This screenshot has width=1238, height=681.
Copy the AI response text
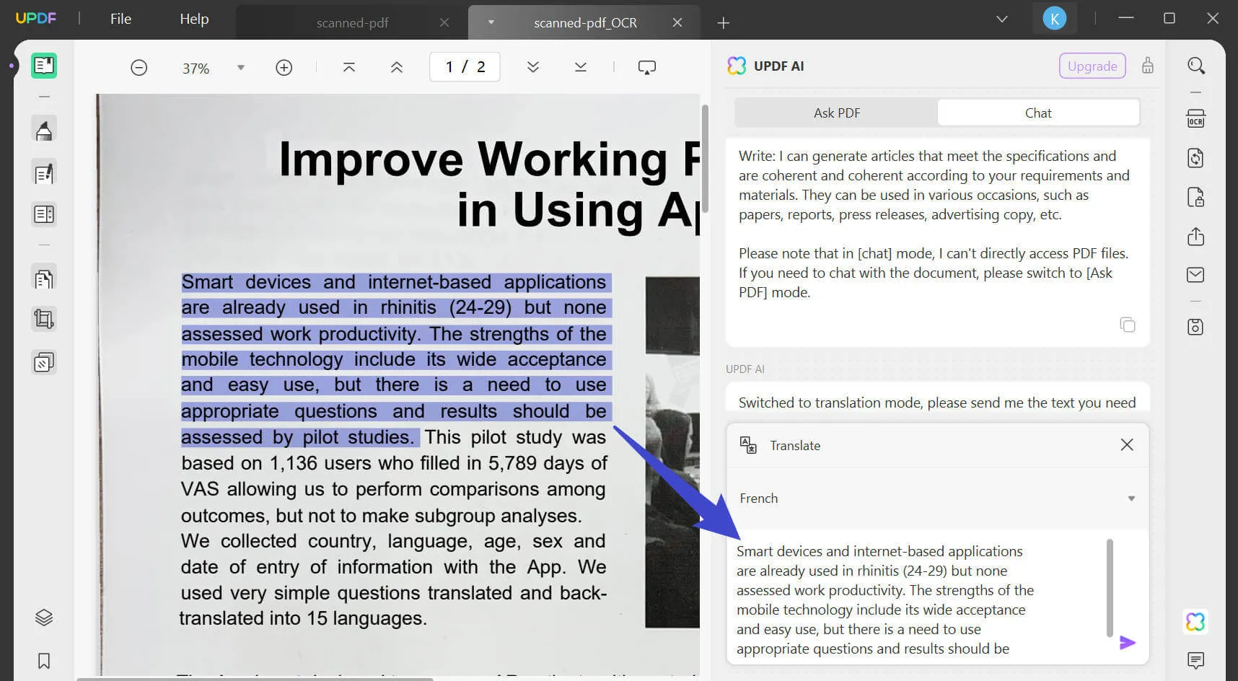(x=1128, y=325)
